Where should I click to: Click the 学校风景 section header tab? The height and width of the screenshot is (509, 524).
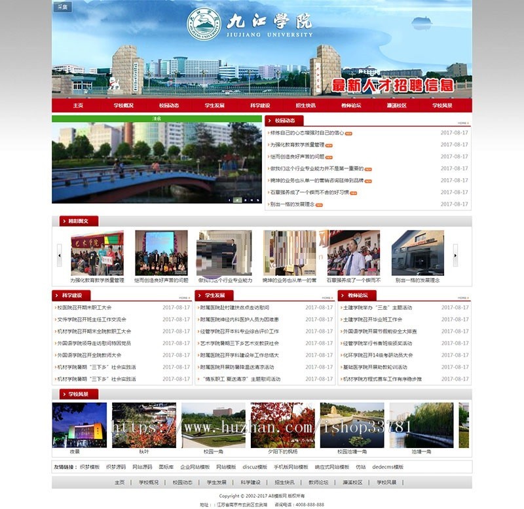tap(79, 394)
